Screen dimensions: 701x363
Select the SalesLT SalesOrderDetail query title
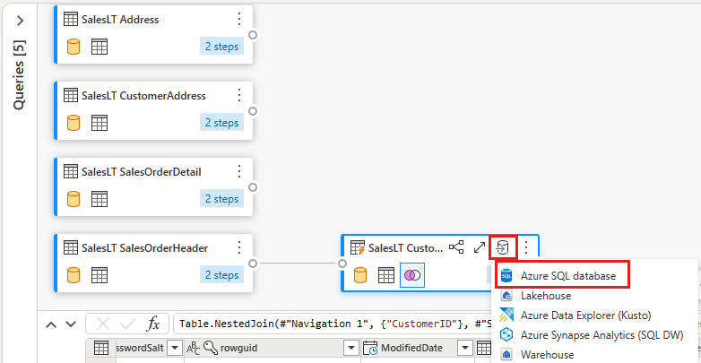142,172
